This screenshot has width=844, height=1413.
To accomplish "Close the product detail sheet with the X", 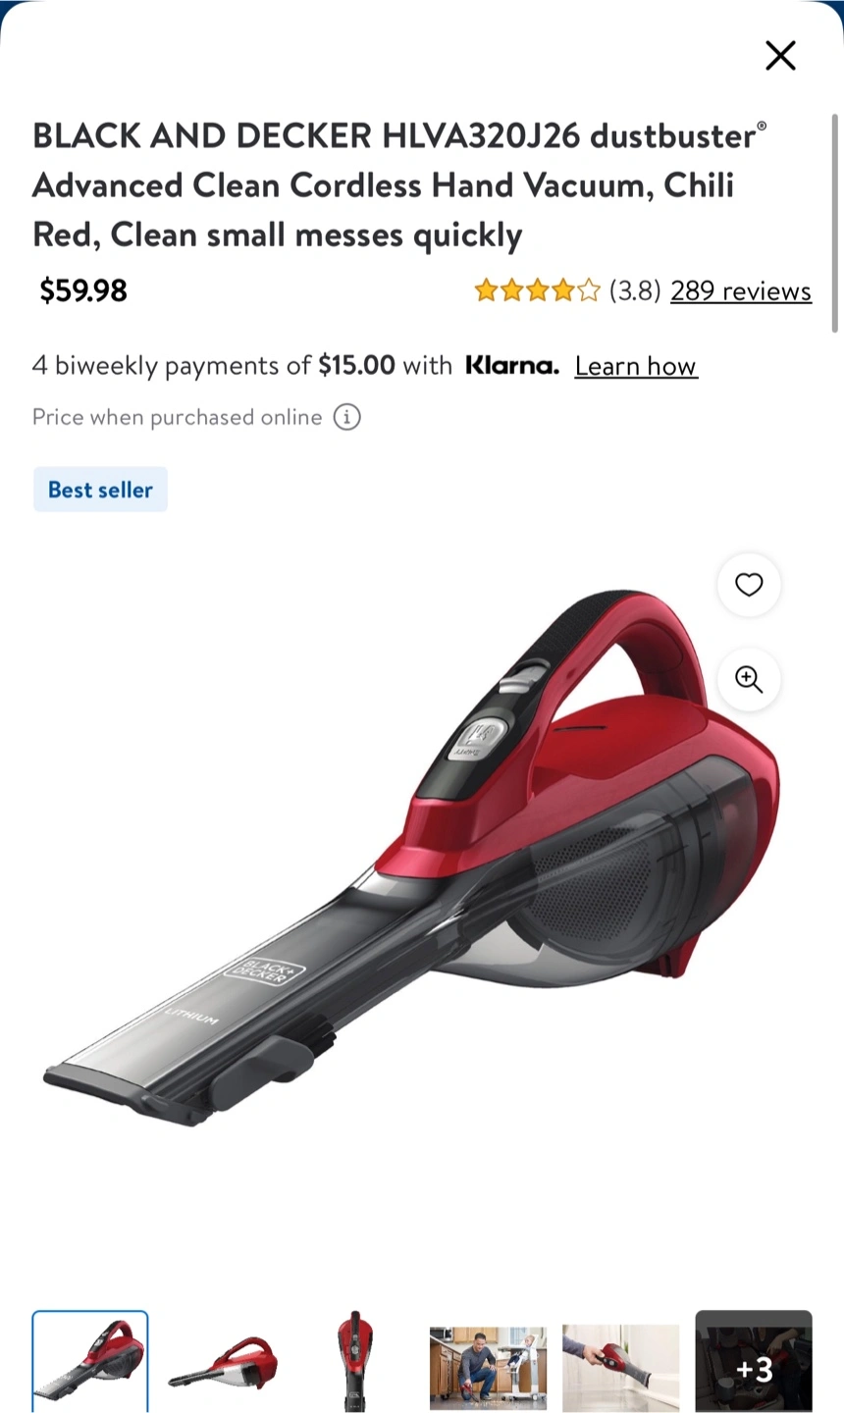I will [780, 56].
